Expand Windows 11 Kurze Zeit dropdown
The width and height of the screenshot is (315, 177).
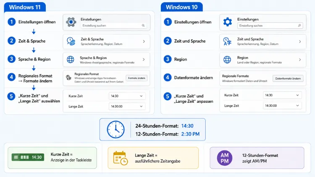(x=127, y=96)
